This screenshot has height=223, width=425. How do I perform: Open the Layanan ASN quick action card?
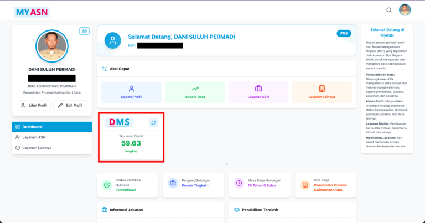coord(258,92)
